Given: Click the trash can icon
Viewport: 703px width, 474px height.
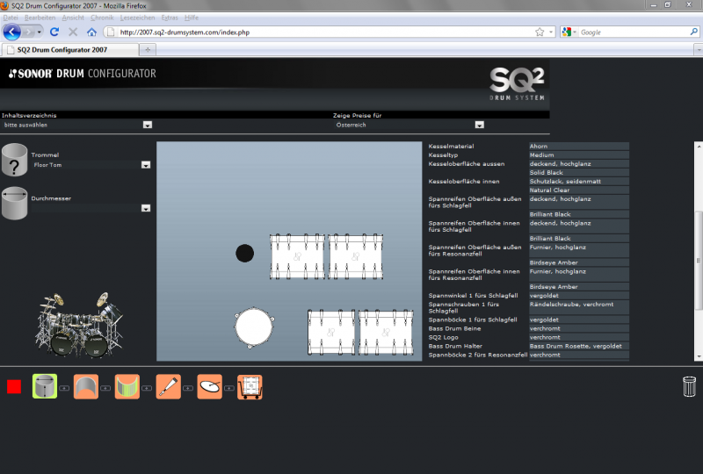Looking at the screenshot, I should click(689, 386).
